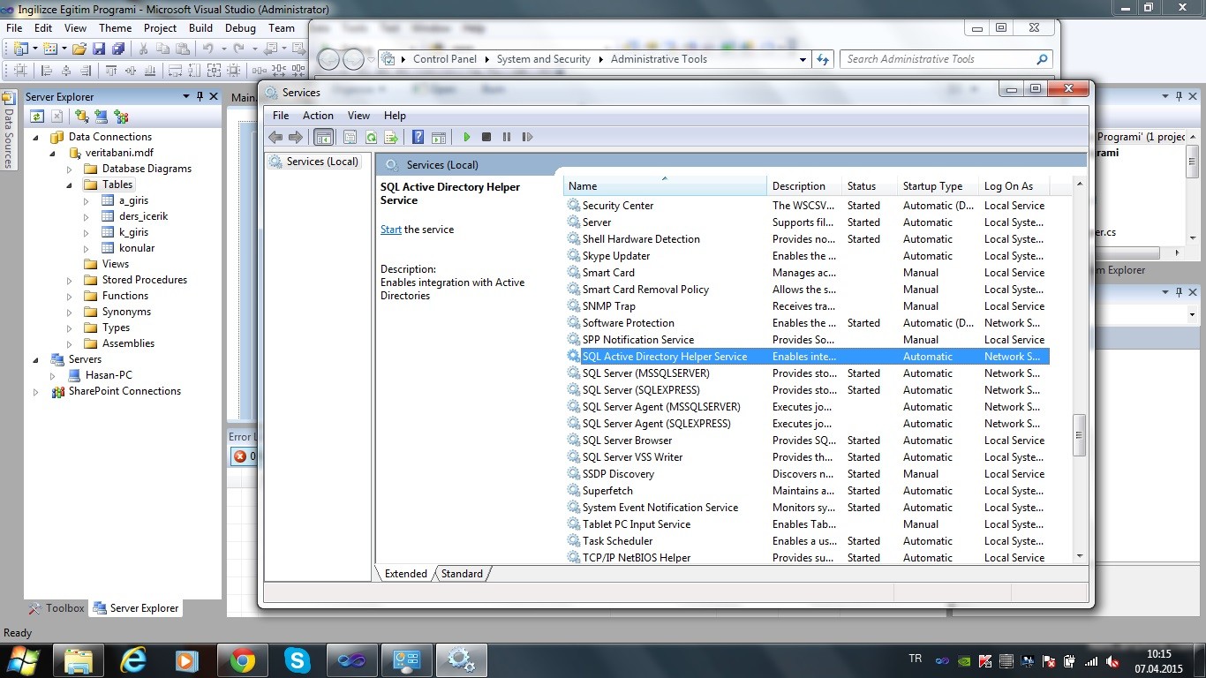
Task: Sort by the Log On As column header
Action: click(x=1014, y=186)
